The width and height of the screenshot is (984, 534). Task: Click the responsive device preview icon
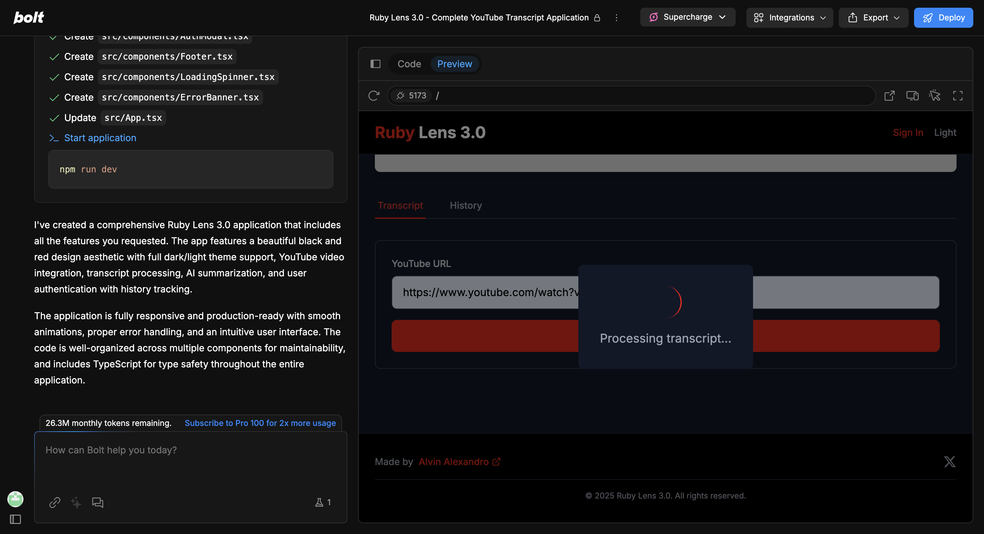[x=912, y=95]
